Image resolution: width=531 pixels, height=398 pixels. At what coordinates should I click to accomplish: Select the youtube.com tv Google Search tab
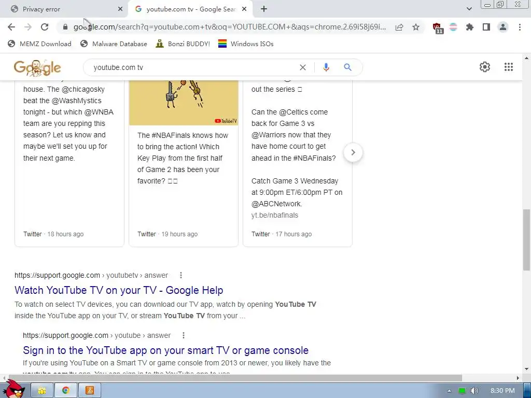coord(191,9)
